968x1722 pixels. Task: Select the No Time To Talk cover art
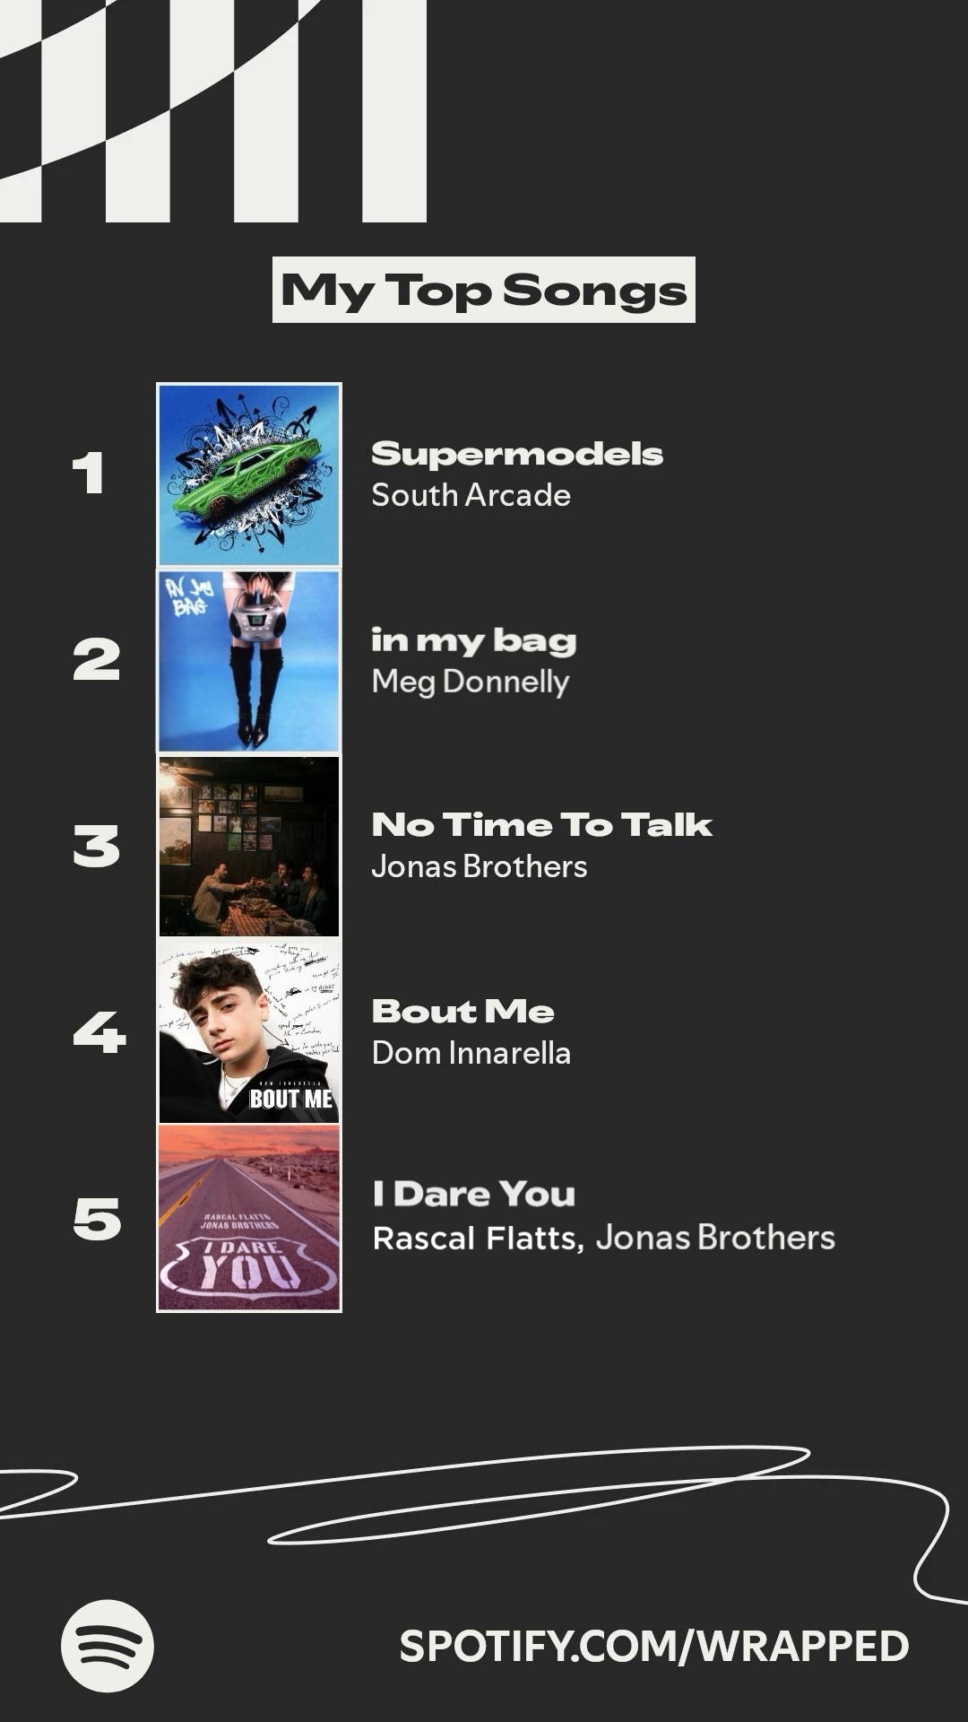(249, 847)
